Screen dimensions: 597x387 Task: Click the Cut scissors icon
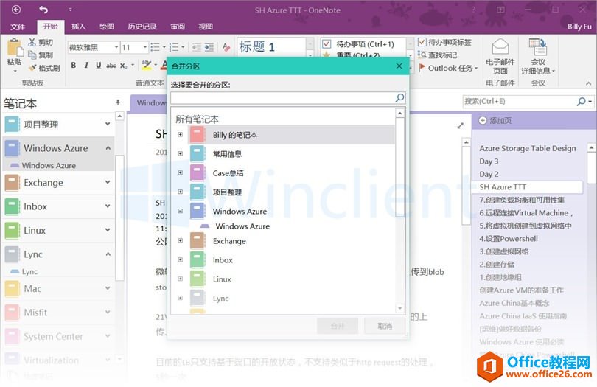coord(32,42)
